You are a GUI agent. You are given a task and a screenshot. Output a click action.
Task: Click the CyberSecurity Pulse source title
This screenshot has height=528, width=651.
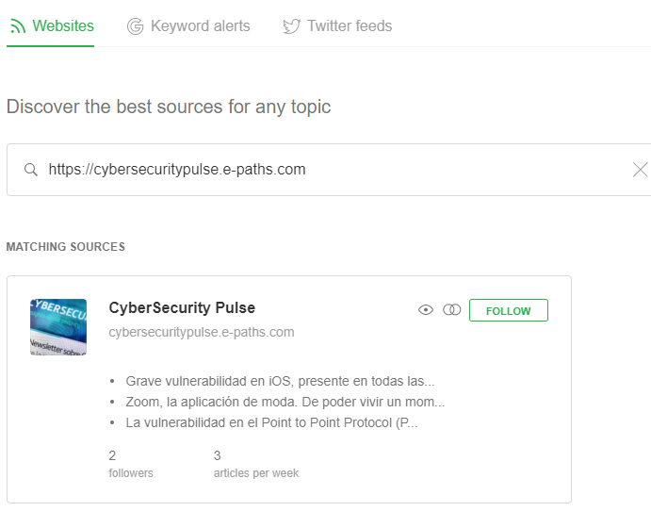(182, 308)
